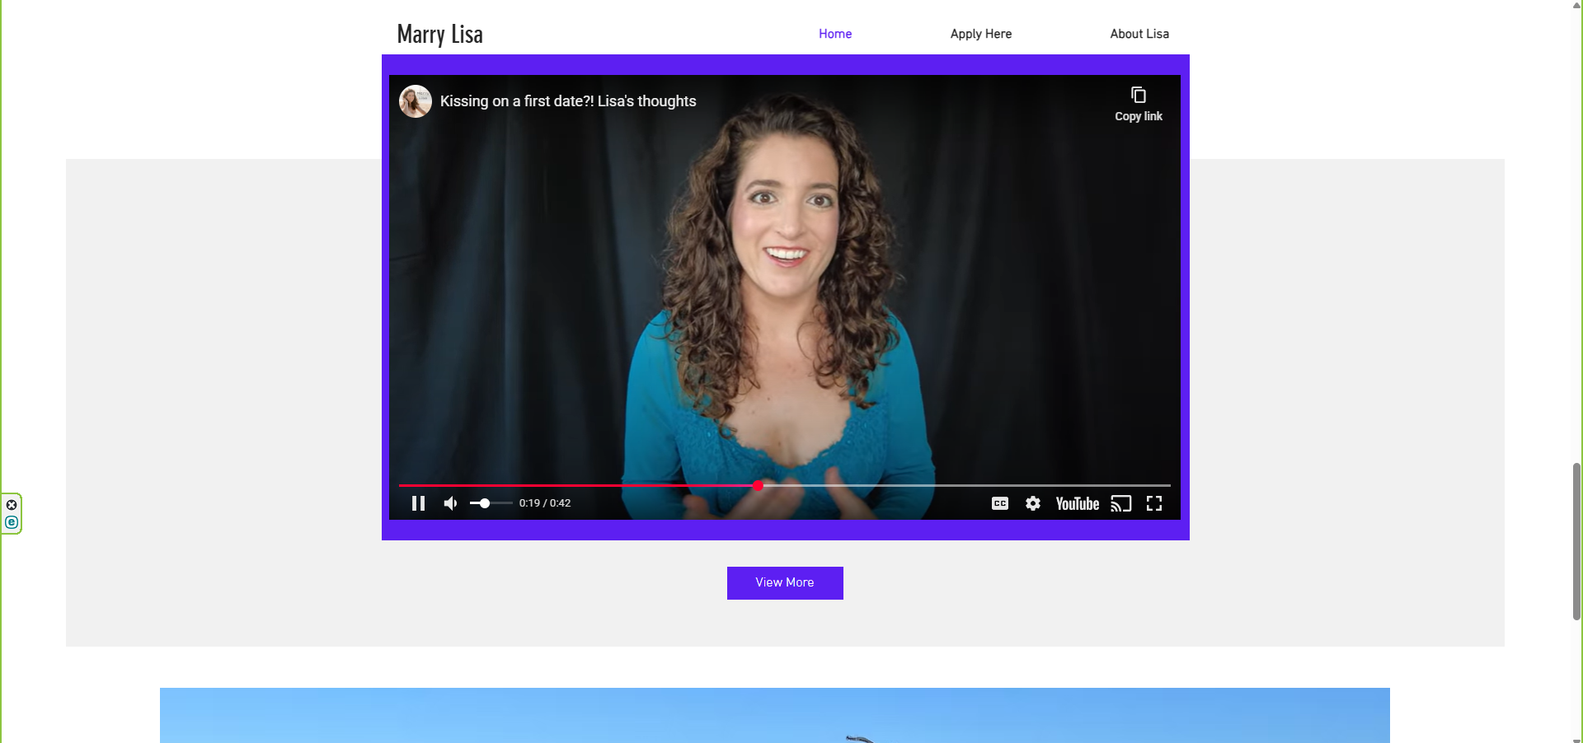The image size is (1583, 743).
Task: Open the 'Kissing on a first date?!' video title
Action: click(x=567, y=101)
